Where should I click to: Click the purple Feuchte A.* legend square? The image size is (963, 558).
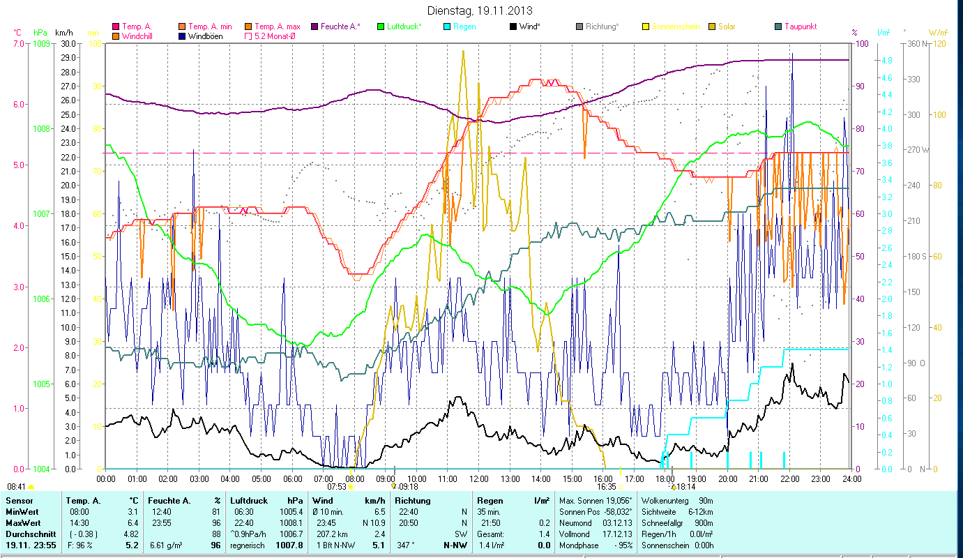tap(314, 27)
